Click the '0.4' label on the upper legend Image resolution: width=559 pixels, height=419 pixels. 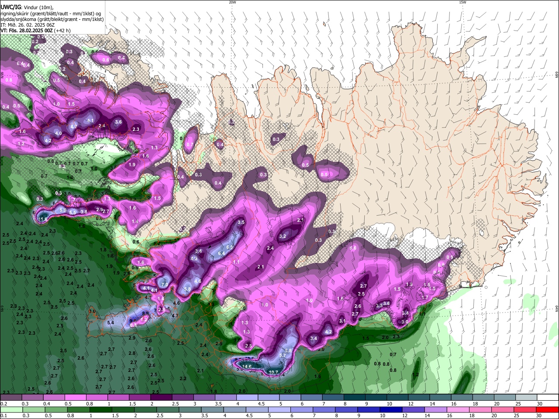tap(47, 404)
